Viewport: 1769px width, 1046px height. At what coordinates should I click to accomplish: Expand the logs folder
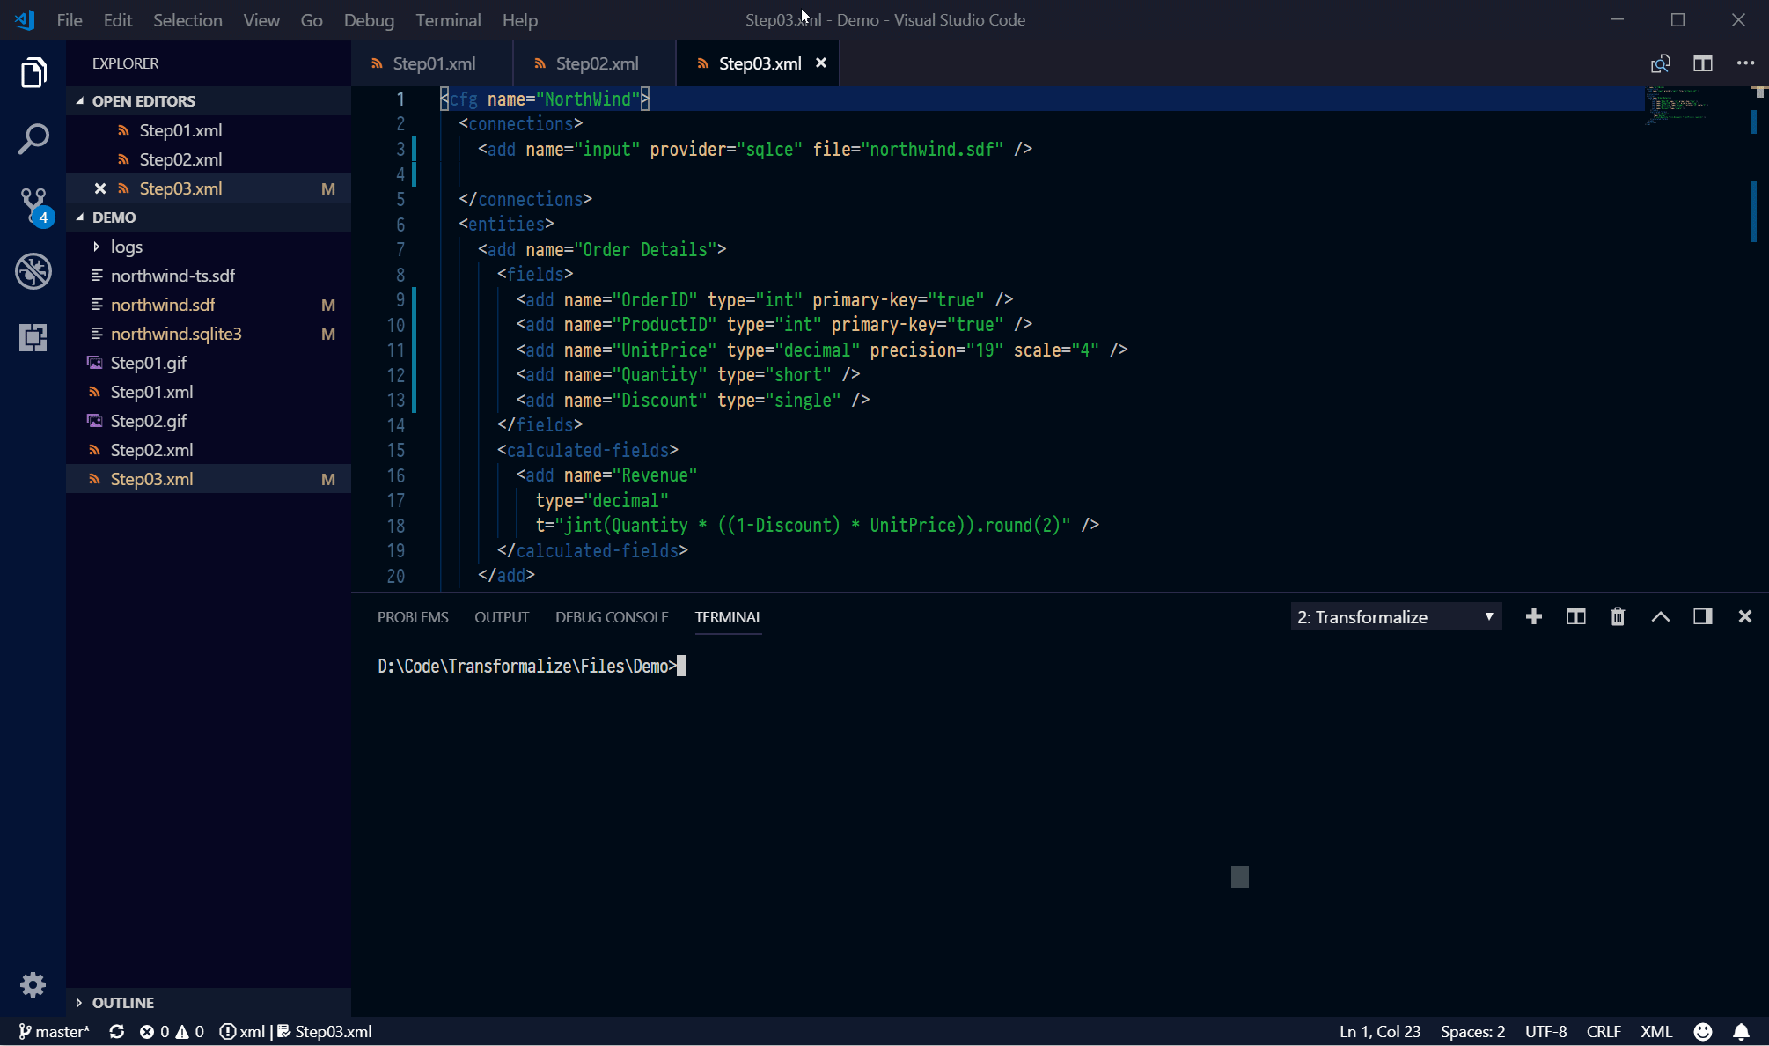[x=126, y=247]
